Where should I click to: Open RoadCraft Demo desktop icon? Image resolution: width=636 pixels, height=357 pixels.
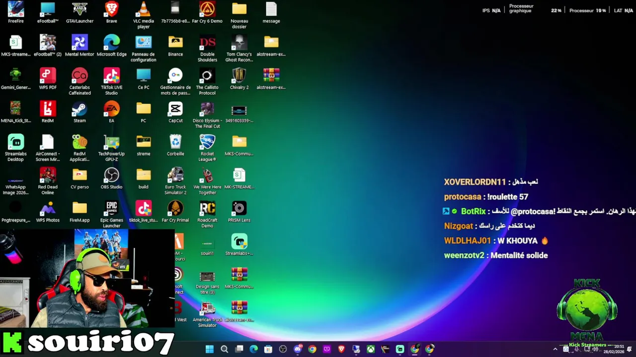[207, 214]
